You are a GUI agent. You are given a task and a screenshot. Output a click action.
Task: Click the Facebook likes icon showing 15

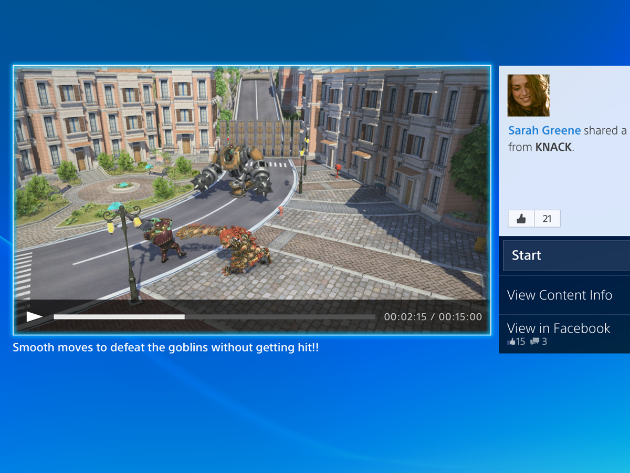point(512,342)
